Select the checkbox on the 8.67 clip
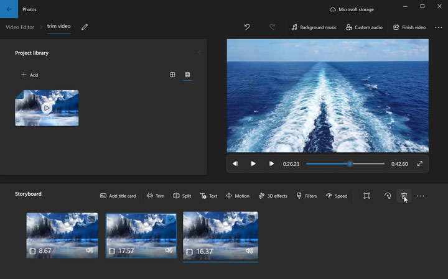448x279 pixels. coord(91,219)
